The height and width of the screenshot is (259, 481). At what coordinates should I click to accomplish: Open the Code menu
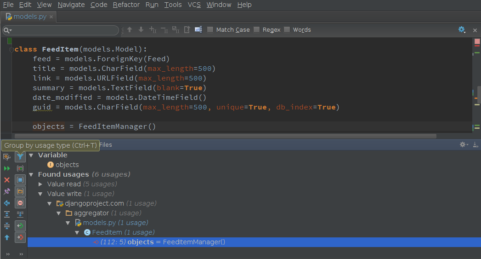click(x=98, y=5)
